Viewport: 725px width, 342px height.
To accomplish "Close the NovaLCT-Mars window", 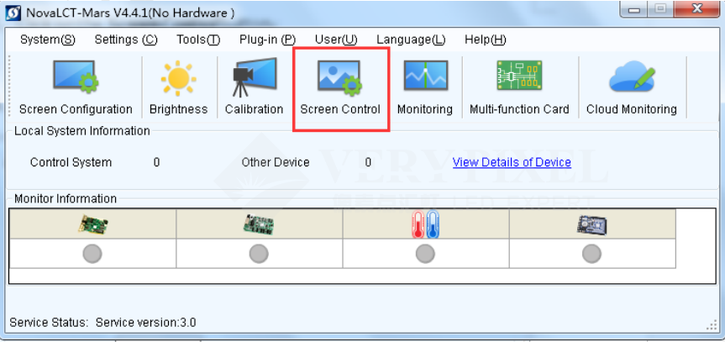I will click(x=698, y=9).
